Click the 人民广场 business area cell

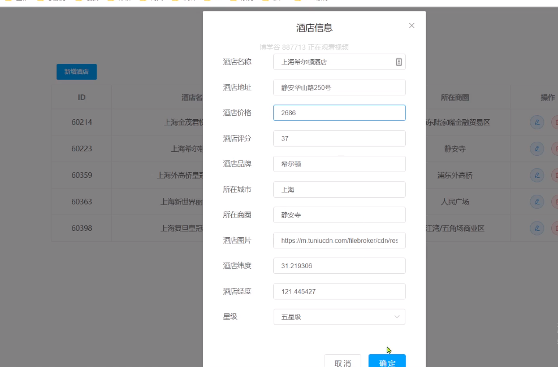tap(455, 202)
